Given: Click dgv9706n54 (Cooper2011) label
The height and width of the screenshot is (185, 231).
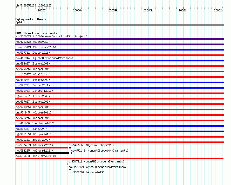Looking at the screenshot, I should [33, 69].
